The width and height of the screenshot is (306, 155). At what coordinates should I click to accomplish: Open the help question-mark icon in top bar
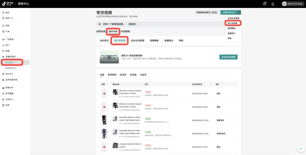click(x=264, y=4)
